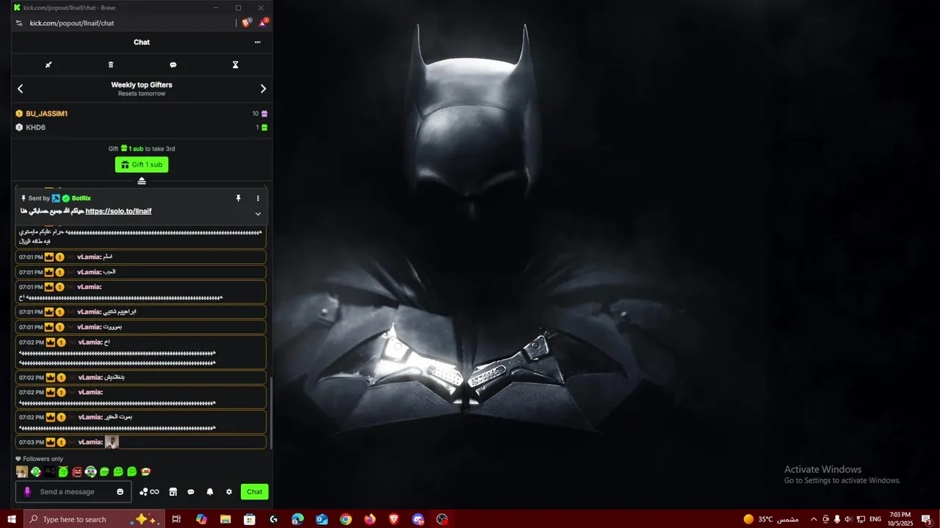
Task: Click the Brave Shields lion icon
Action: [x=247, y=23]
